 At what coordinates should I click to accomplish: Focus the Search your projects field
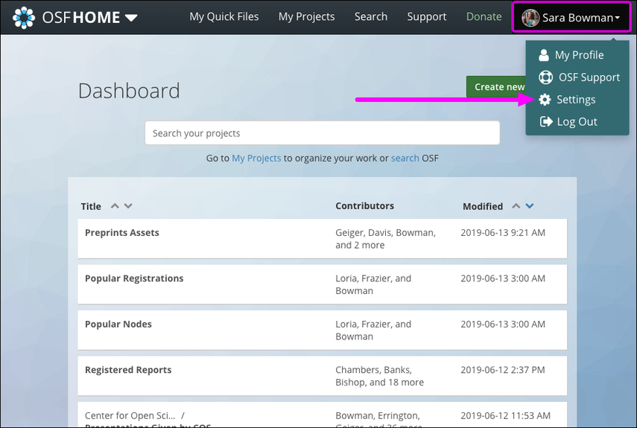322,132
